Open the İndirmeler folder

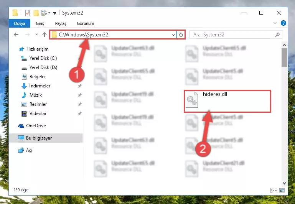click(40, 86)
